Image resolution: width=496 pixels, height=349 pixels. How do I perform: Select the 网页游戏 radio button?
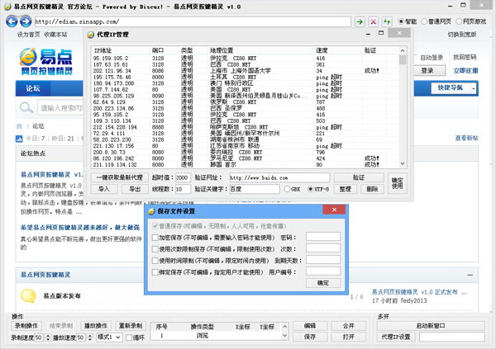[459, 21]
